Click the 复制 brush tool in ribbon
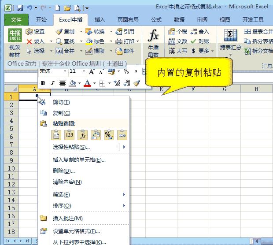Screen dimensions: 273x245 tap(65, 32)
